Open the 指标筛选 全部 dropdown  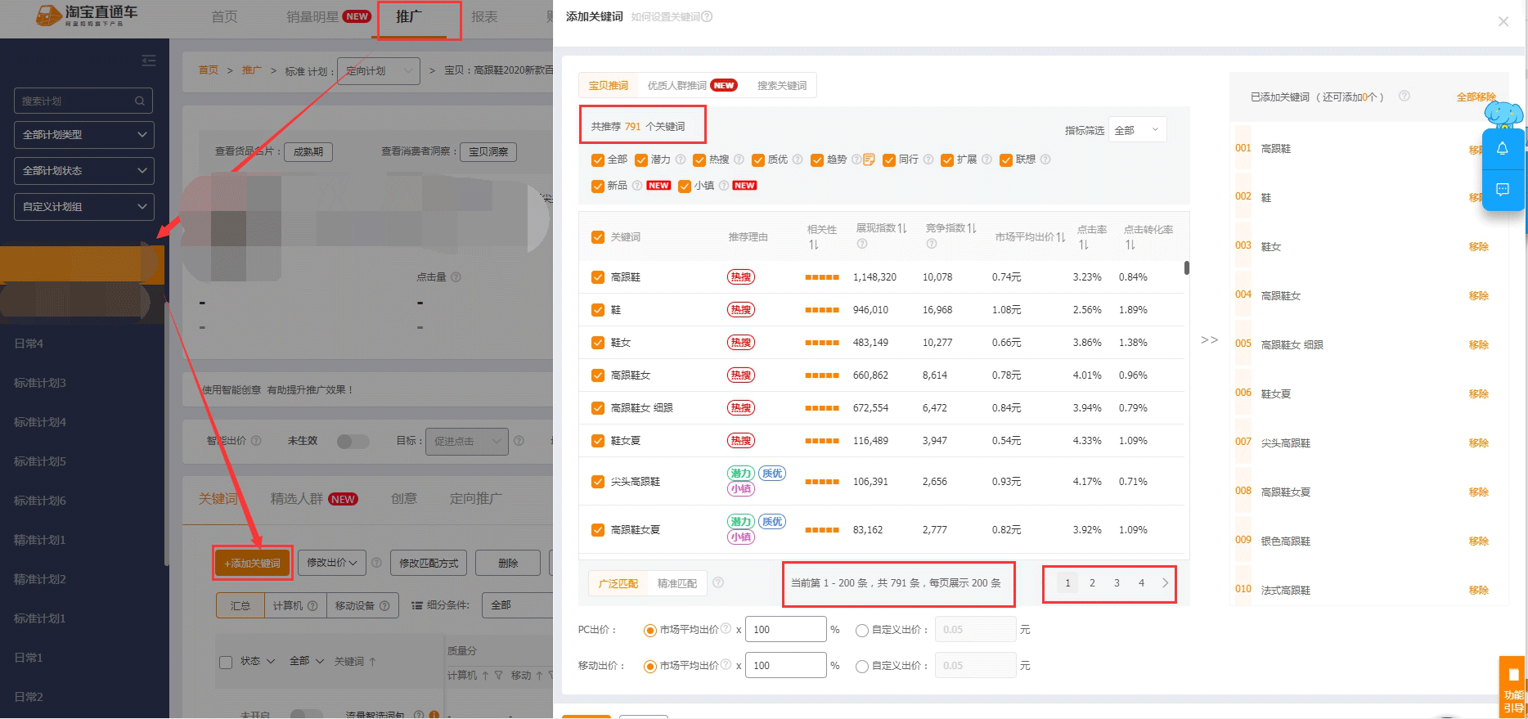pos(1137,130)
